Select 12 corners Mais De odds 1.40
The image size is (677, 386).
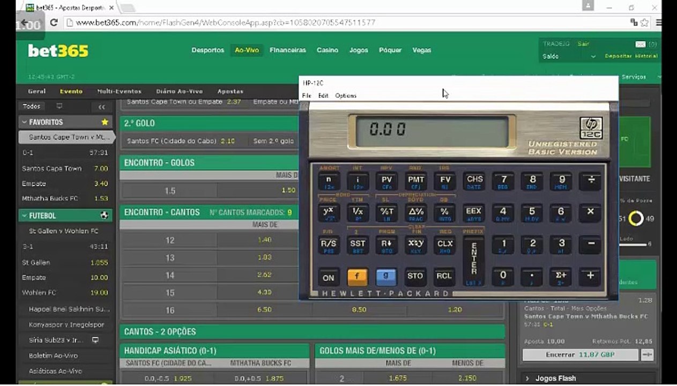[x=265, y=240]
